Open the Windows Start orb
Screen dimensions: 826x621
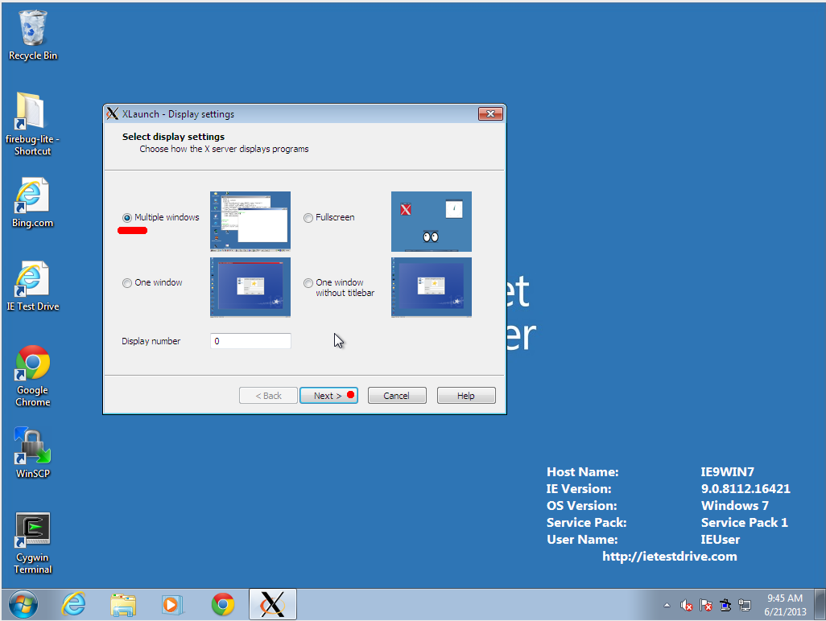23,604
